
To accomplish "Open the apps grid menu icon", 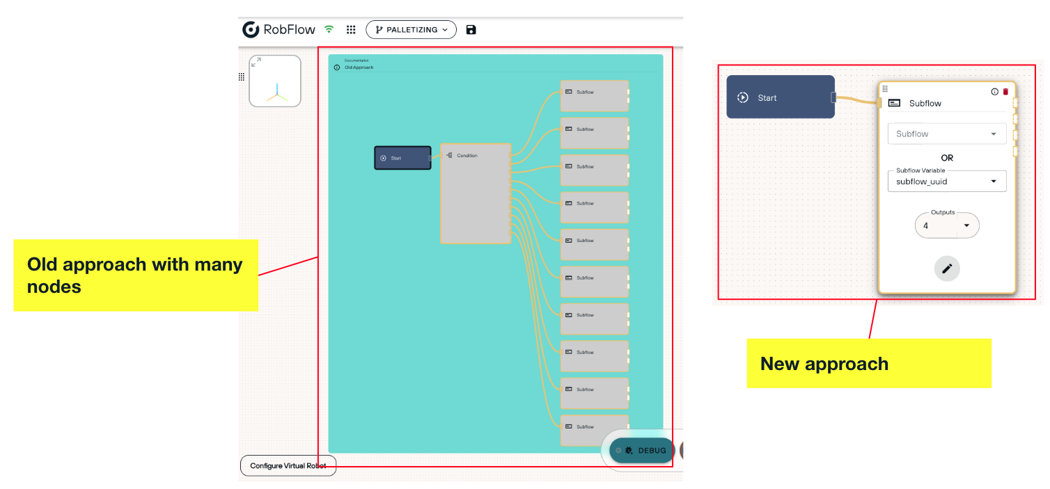I will (351, 29).
